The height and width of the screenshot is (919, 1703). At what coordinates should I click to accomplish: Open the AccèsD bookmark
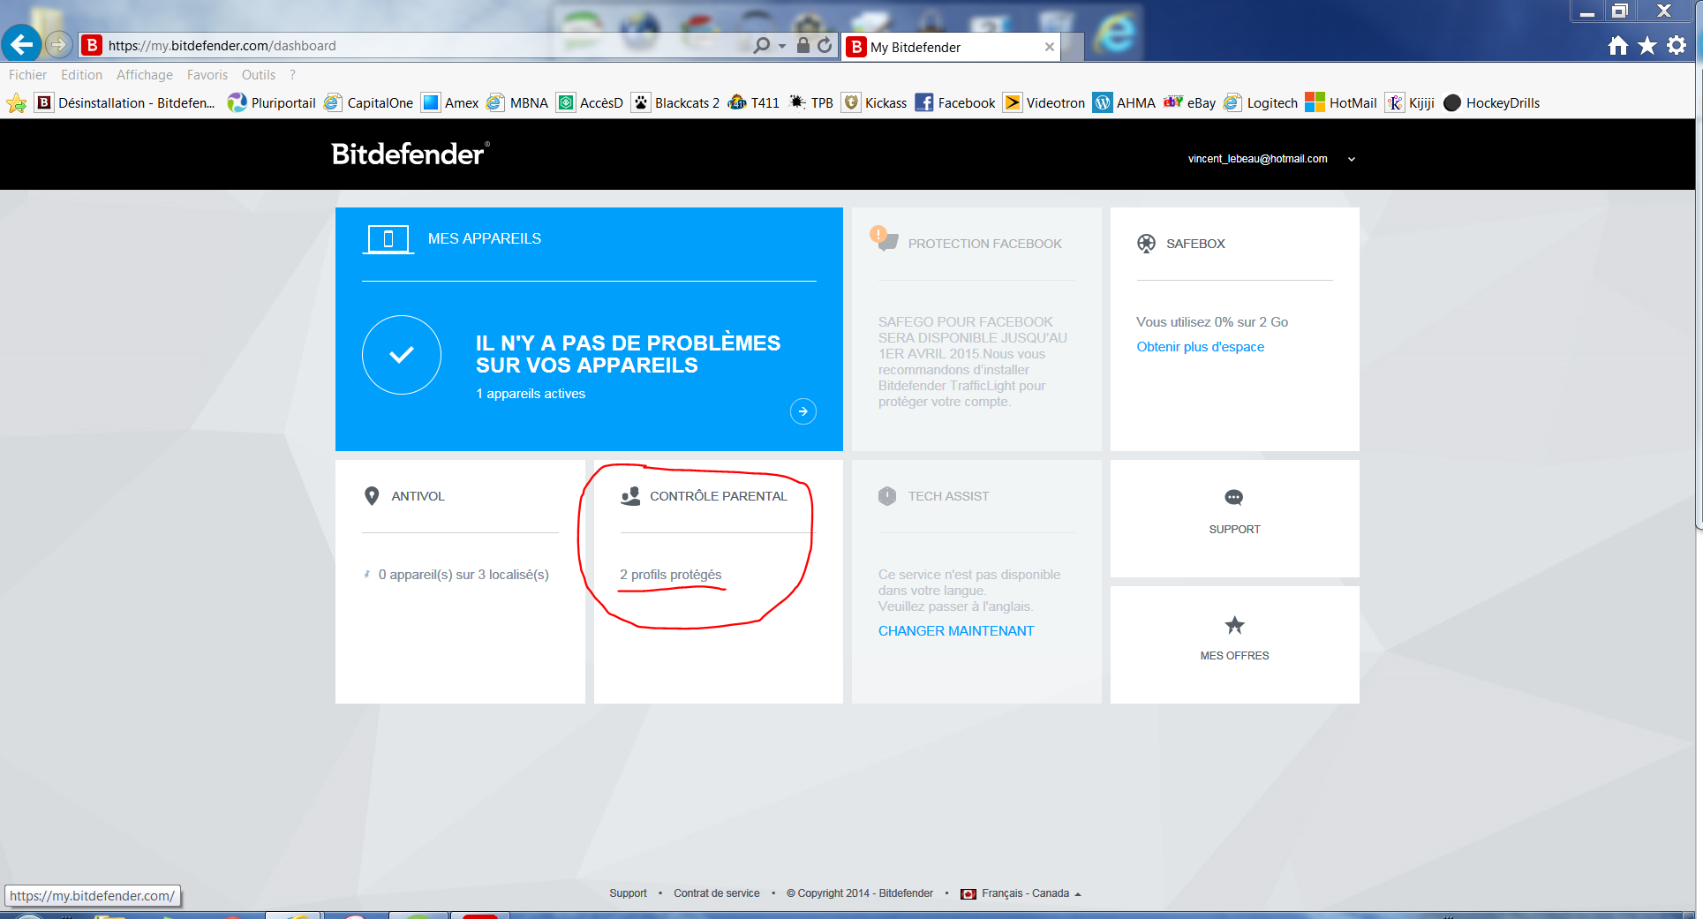(590, 103)
